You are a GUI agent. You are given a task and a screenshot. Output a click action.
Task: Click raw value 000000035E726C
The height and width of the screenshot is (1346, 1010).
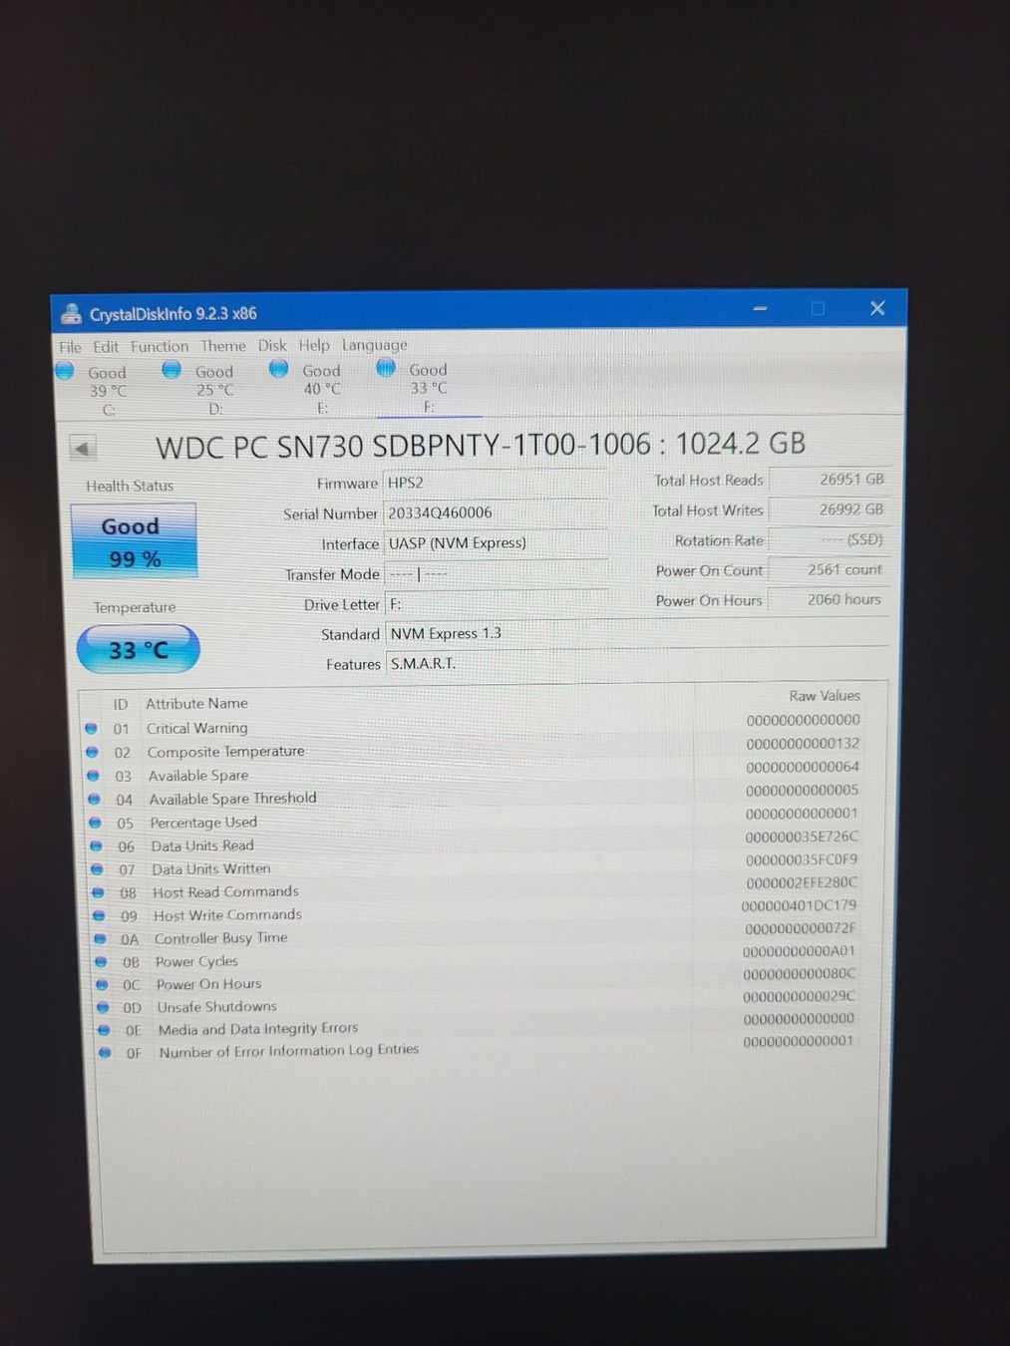tap(802, 837)
